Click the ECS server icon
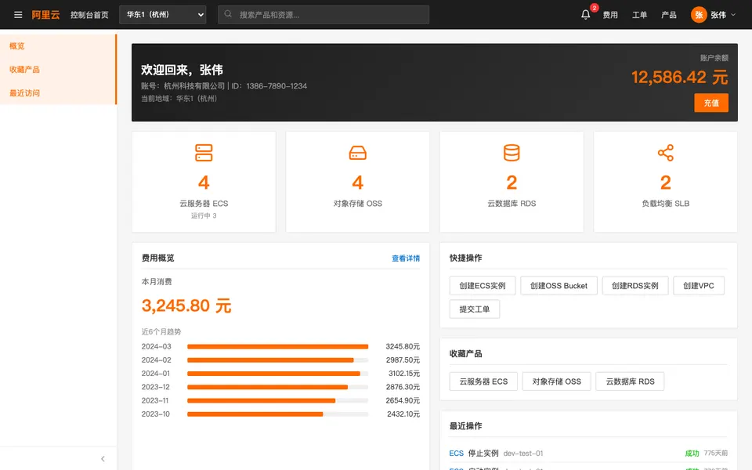 click(x=204, y=153)
